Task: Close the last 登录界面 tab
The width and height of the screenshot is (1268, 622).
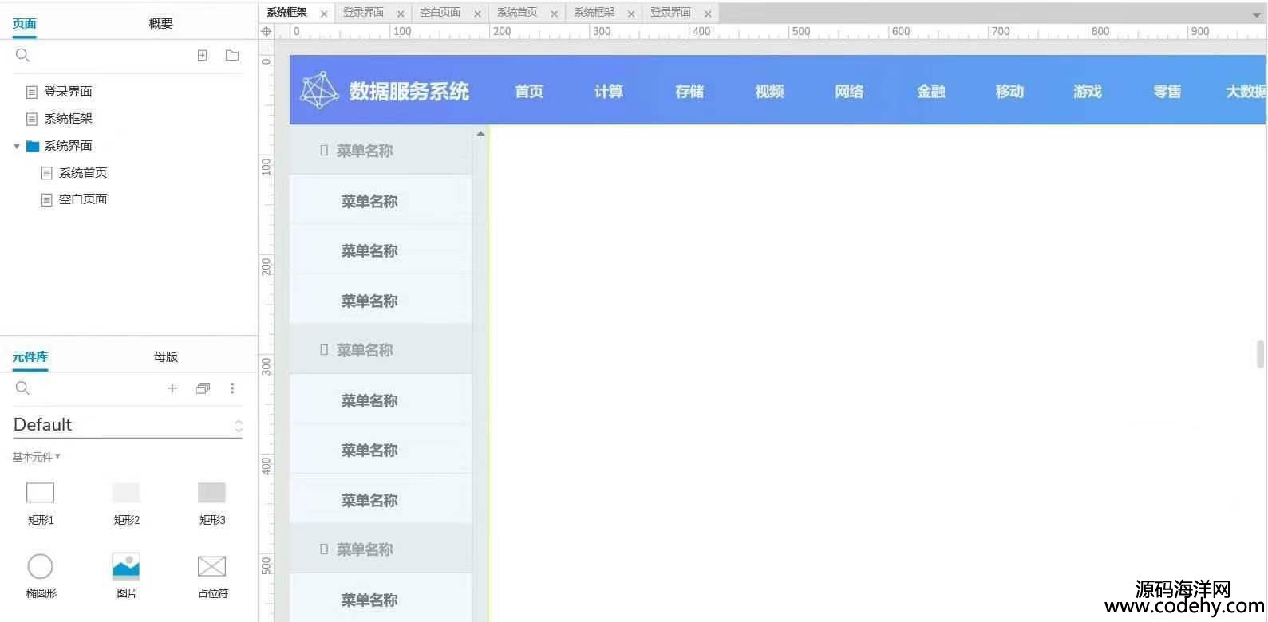Action: tap(708, 14)
